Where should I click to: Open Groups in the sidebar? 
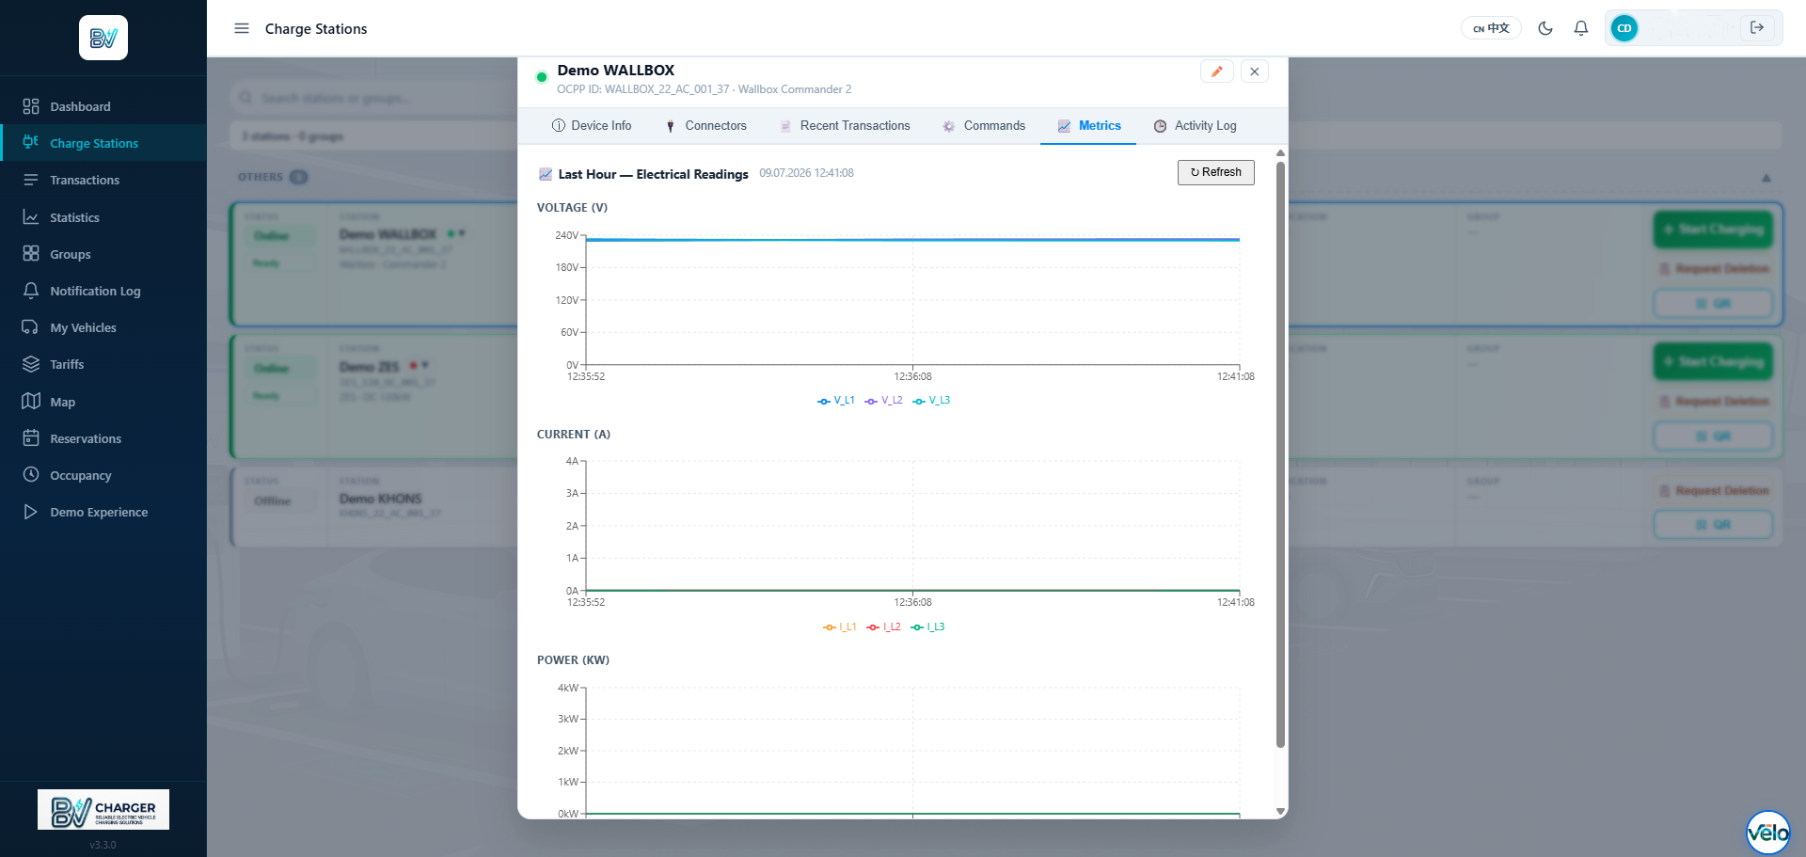pos(103,254)
